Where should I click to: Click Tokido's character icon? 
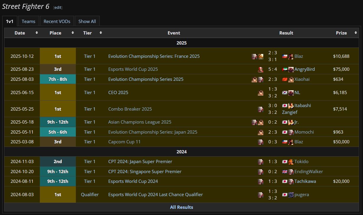pyautogui.click(x=291, y=162)
